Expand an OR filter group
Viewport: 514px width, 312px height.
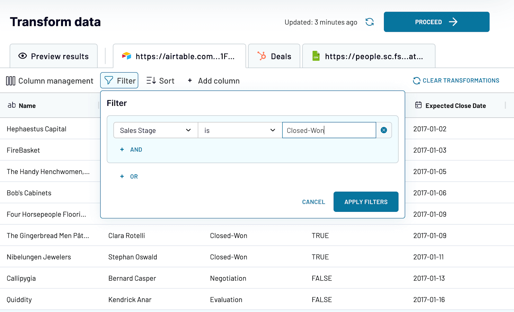128,176
